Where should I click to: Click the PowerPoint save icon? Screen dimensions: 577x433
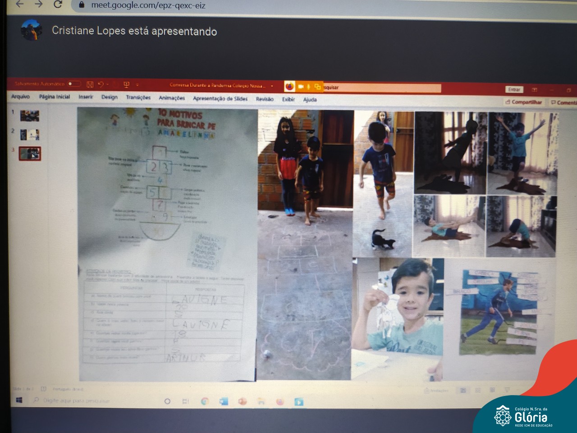[90, 84]
